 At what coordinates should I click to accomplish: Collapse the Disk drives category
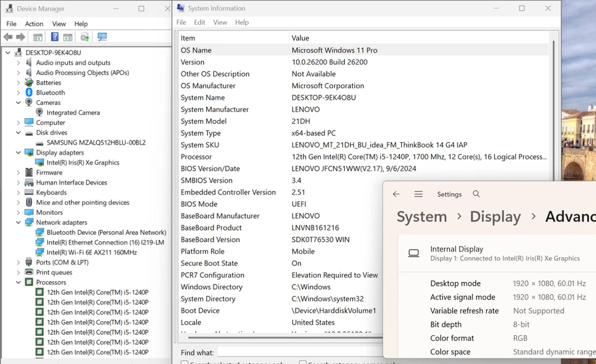coord(18,132)
